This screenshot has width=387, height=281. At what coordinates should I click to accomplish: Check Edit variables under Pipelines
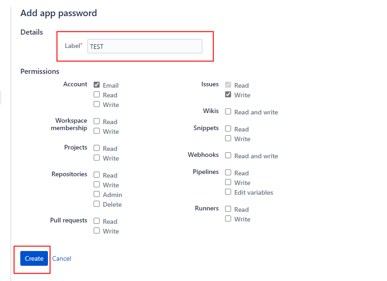point(228,192)
